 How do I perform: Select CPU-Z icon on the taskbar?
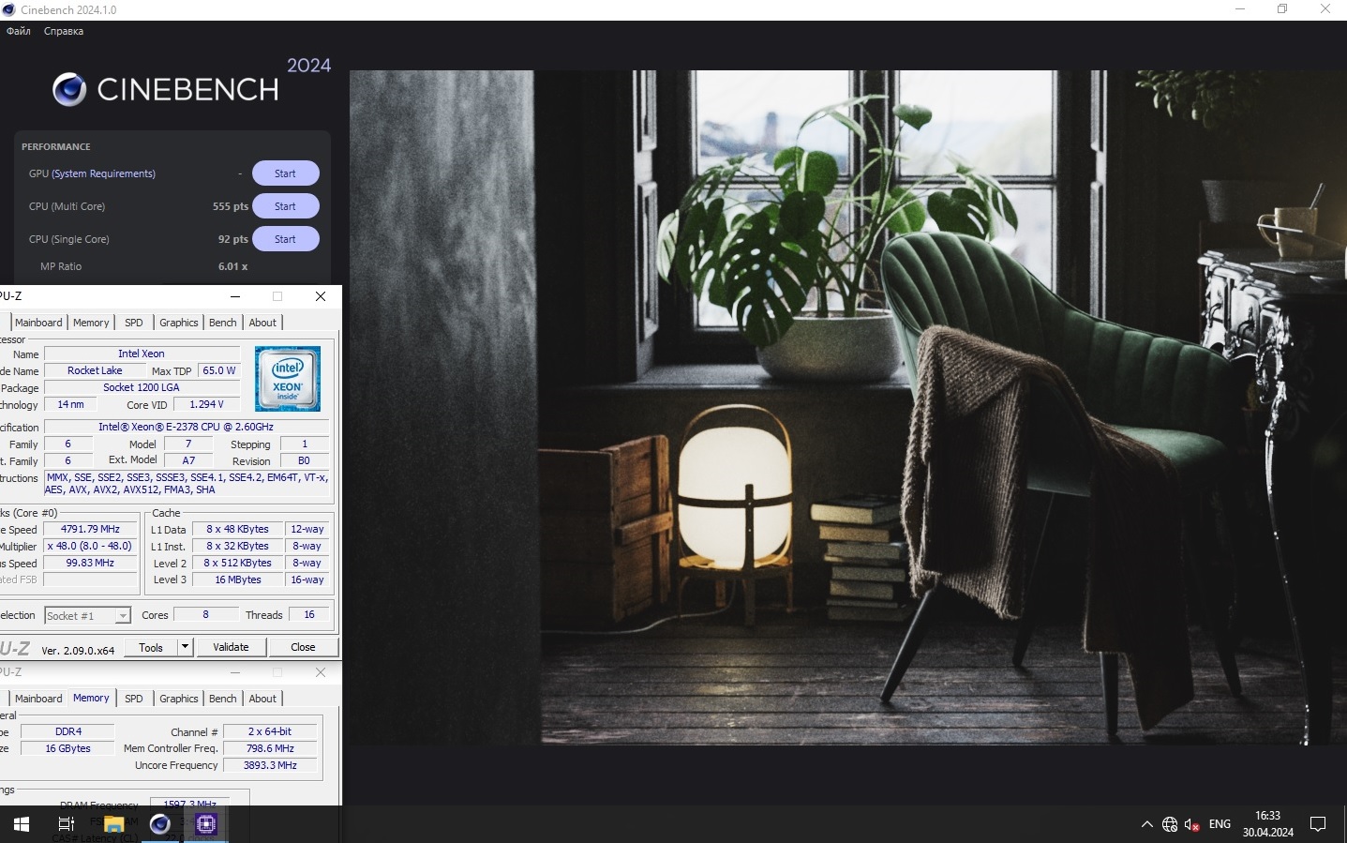coord(206,824)
